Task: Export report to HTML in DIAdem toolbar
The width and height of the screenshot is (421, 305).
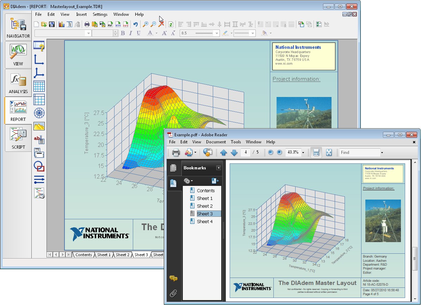Action: 118,24
